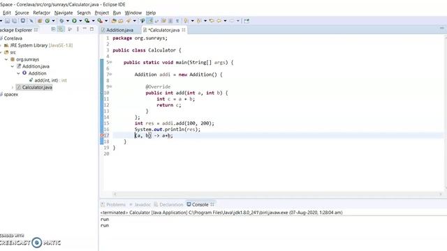Toggle Link with Editor in Package Explorer
Screen dimensions: 447x251
[61, 29]
